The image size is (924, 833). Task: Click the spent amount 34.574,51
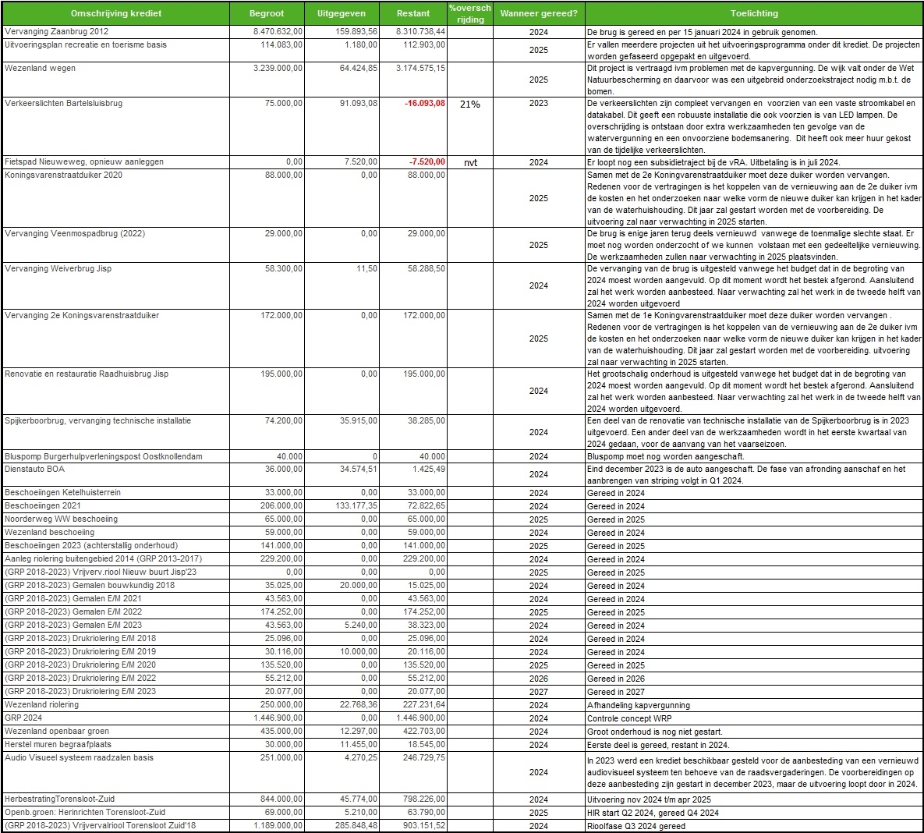(x=359, y=470)
